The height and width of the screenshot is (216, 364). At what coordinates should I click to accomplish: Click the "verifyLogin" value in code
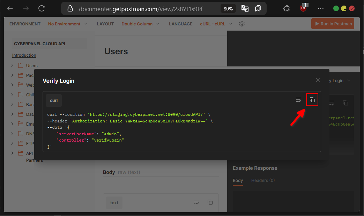coord(108,140)
